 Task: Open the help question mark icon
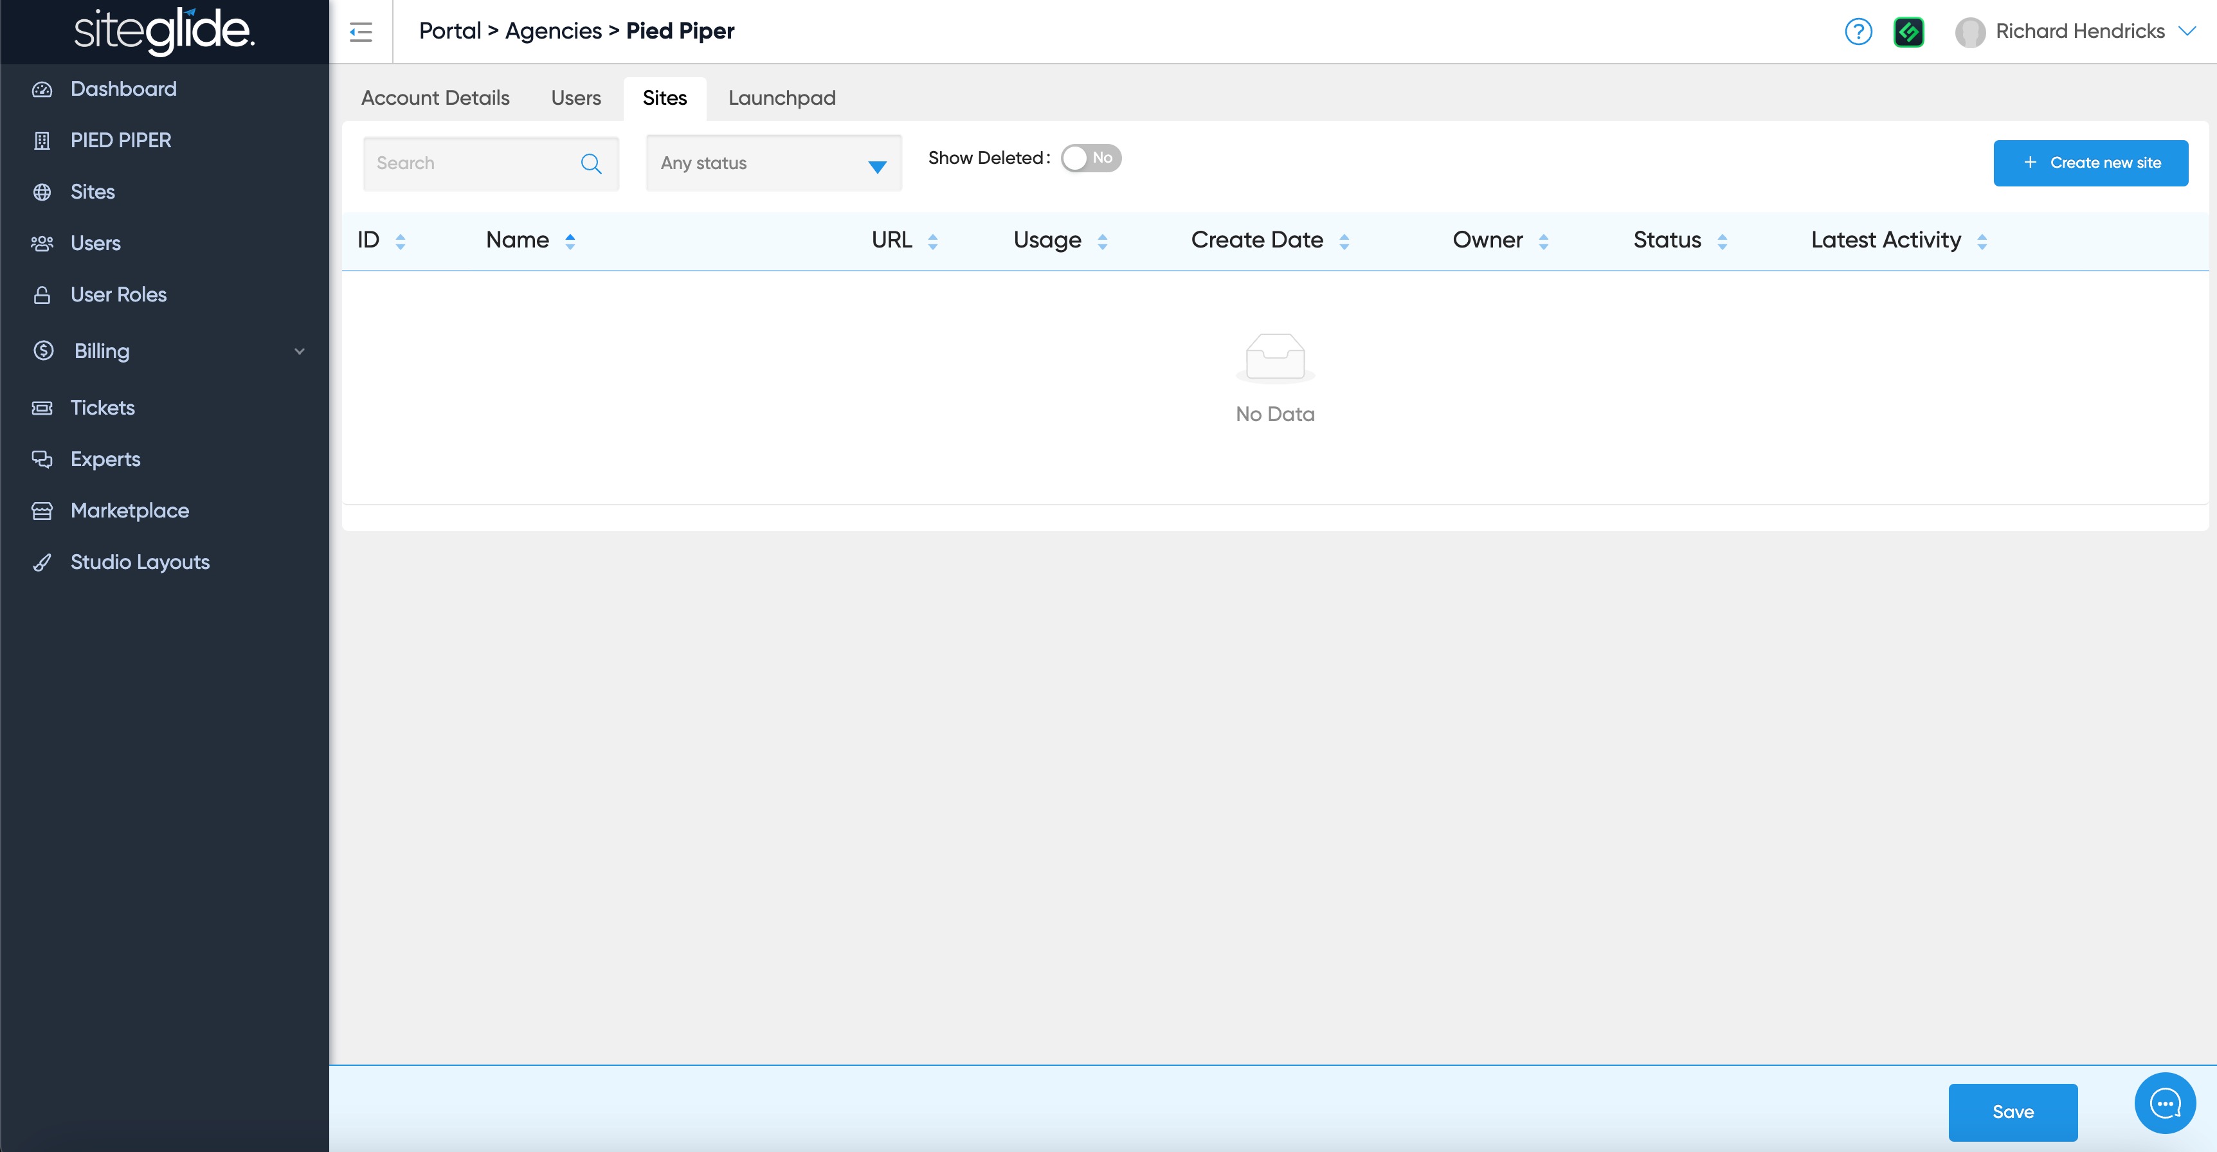[1858, 32]
